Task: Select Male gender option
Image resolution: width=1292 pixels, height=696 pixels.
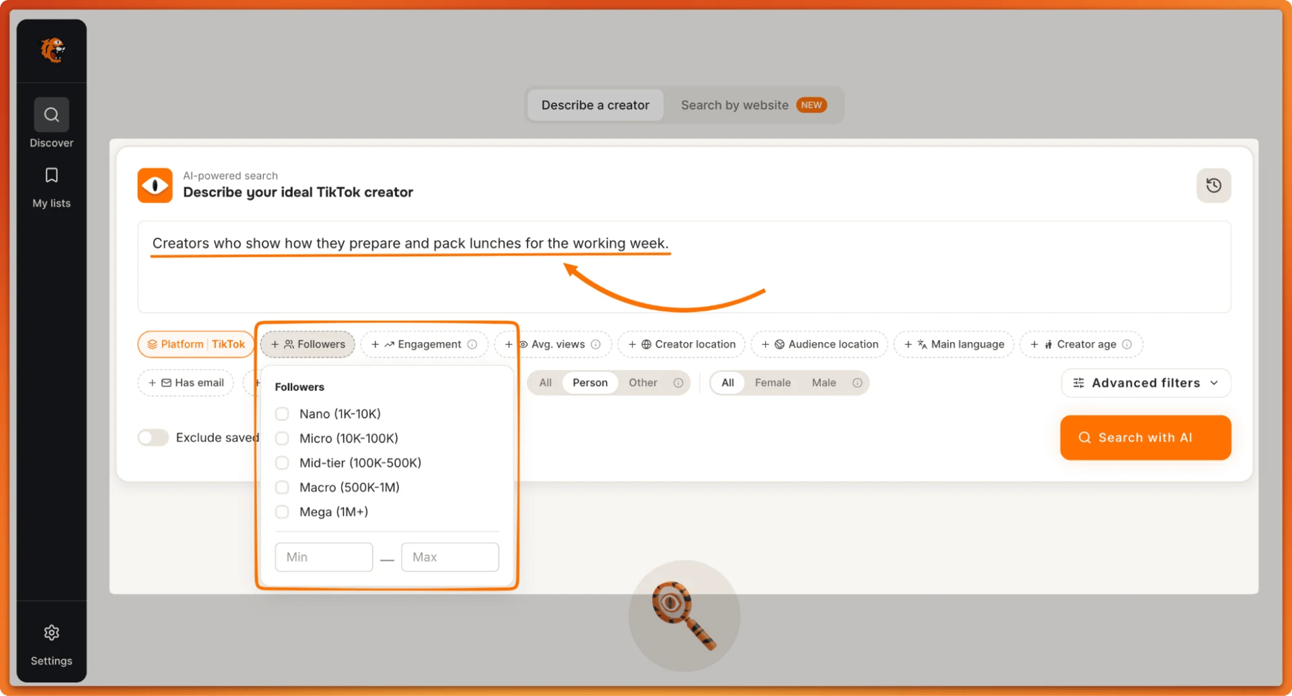Action: click(824, 383)
